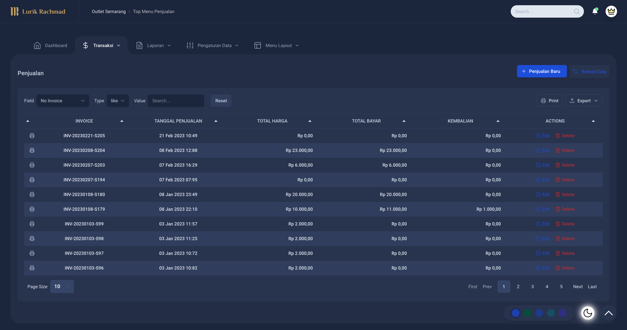Edit invoice INV-20230207-S203
This screenshot has width=627, height=330.
(543, 165)
